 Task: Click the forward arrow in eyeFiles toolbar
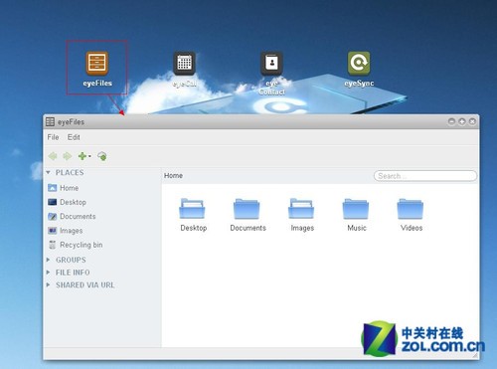pyautogui.click(x=68, y=156)
